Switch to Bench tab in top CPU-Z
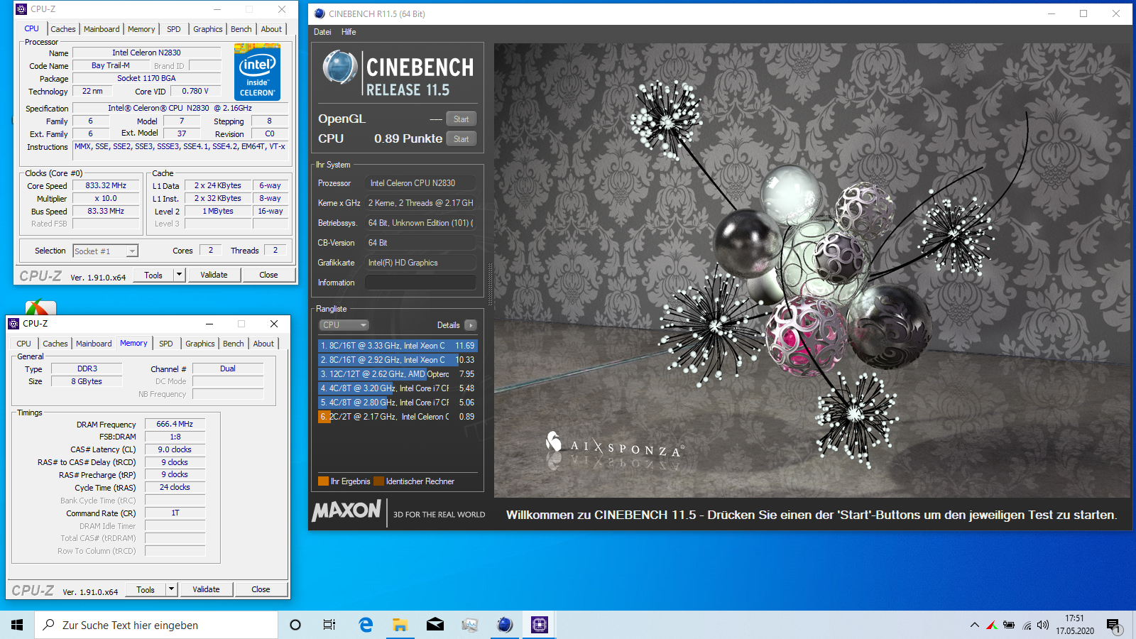1136x639 pixels. pyautogui.click(x=241, y=29)
